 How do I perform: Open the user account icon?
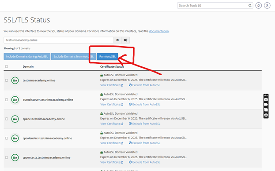(267, 5)
